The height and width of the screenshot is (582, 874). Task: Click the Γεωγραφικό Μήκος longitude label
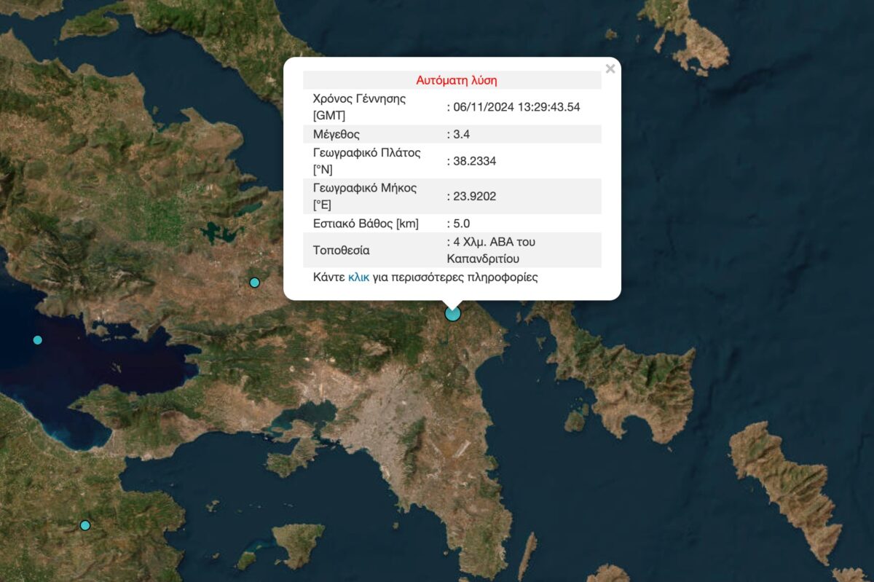364,195
